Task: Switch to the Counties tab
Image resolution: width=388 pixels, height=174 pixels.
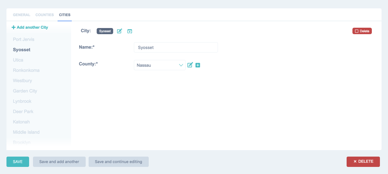Action: (45, 15)
